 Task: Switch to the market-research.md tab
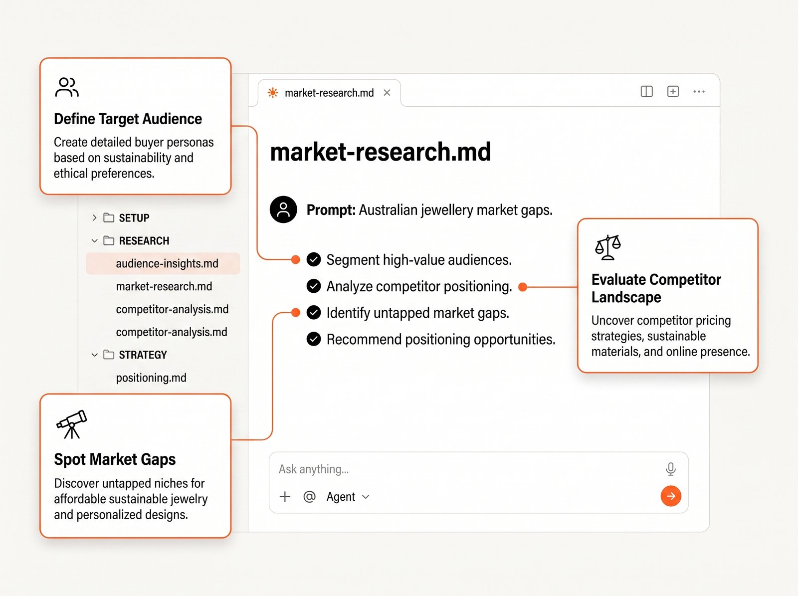point(329,93)
